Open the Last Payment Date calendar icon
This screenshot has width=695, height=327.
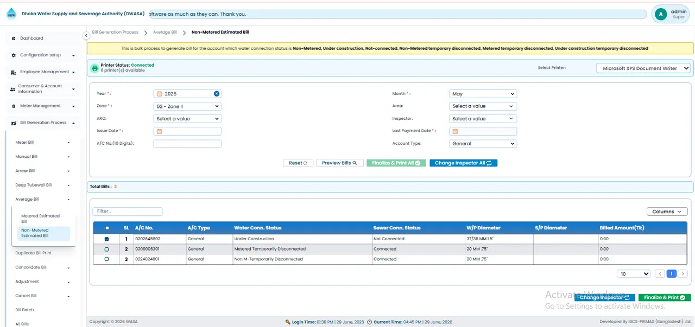point(455,131)
